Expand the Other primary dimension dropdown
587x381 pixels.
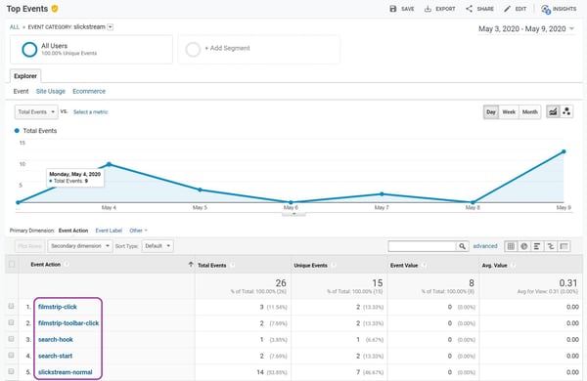(x=139, y=231)
